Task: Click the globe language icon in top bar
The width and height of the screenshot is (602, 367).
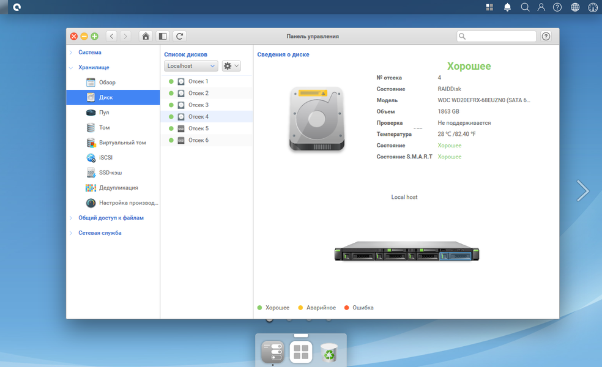Action: point(574,7)
